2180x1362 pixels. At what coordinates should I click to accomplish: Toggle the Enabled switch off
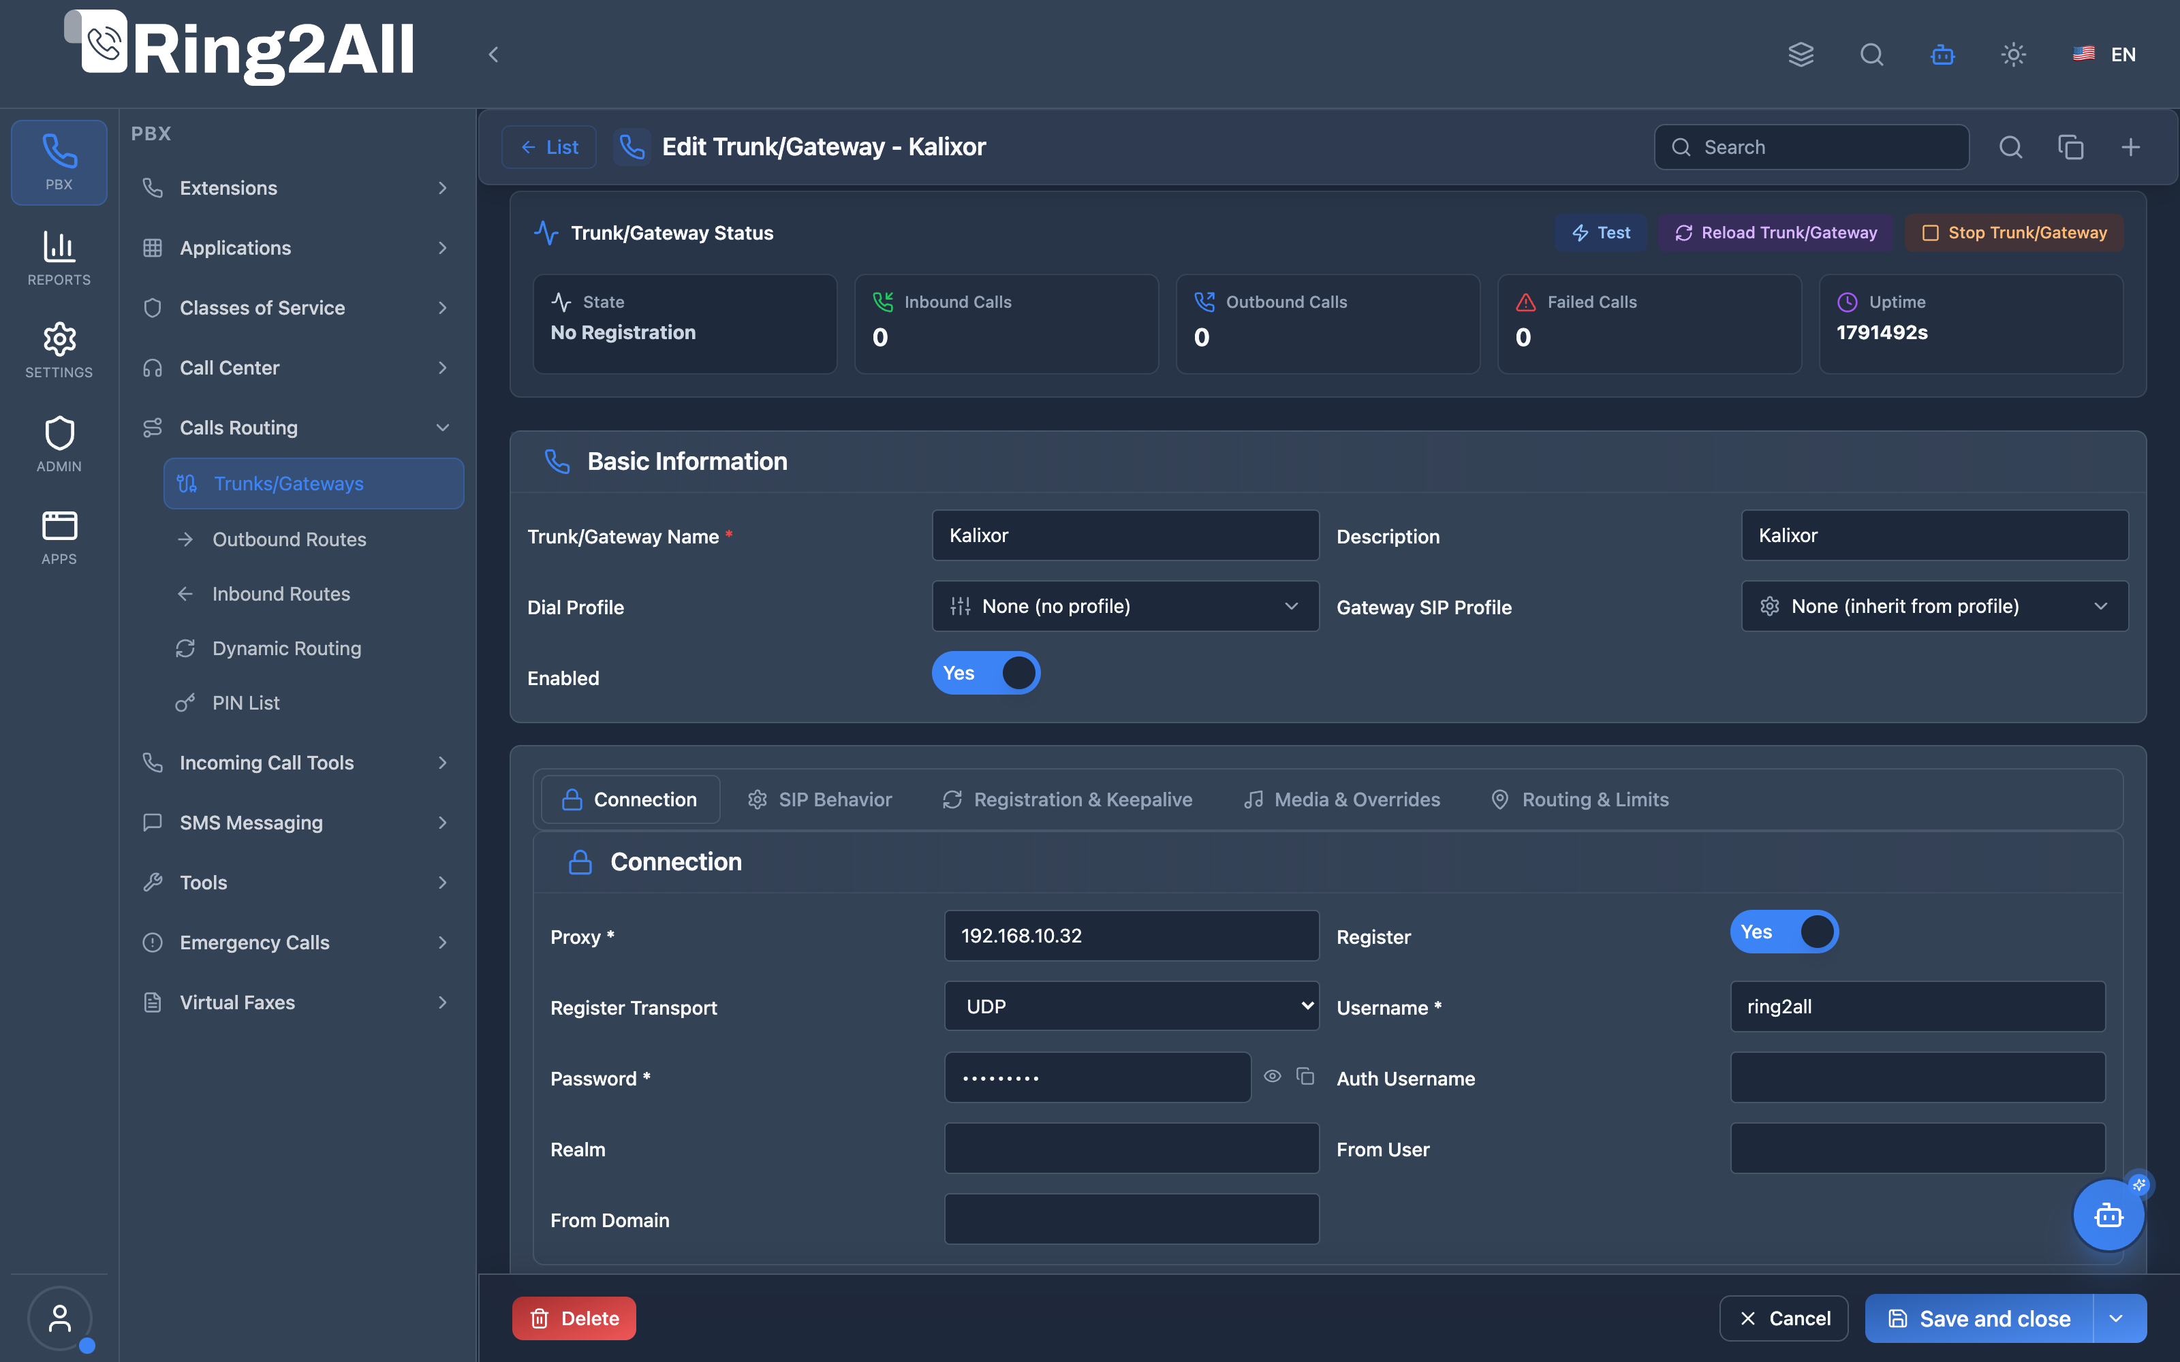pos(986,673)
